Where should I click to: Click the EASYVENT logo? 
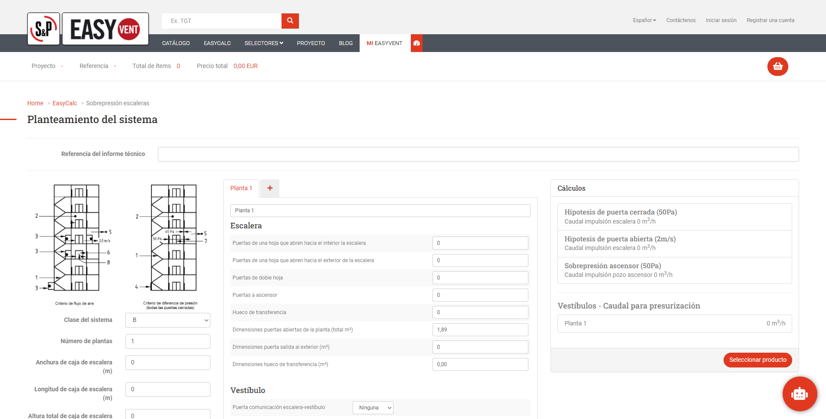tap(105, 29)
